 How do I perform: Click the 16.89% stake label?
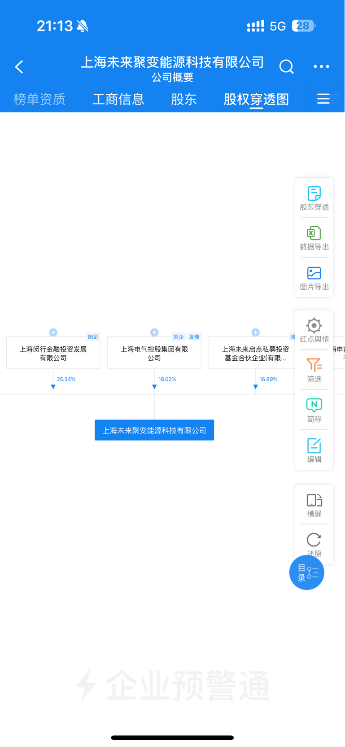(x=268, y=379)
